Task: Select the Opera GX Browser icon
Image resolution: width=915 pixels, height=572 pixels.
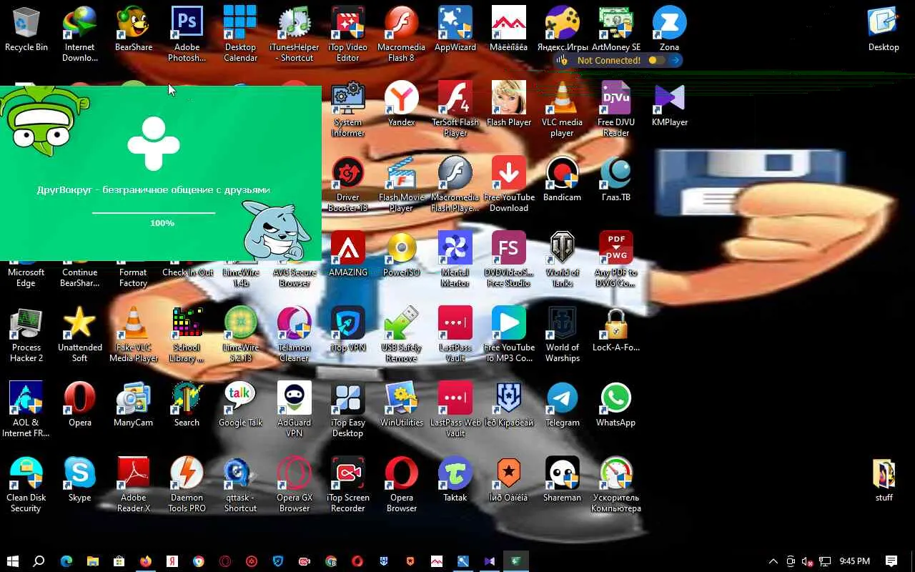Action: 294,485
